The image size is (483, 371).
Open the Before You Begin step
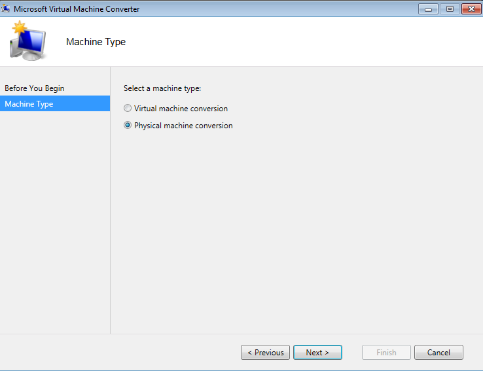coord(35,88)
